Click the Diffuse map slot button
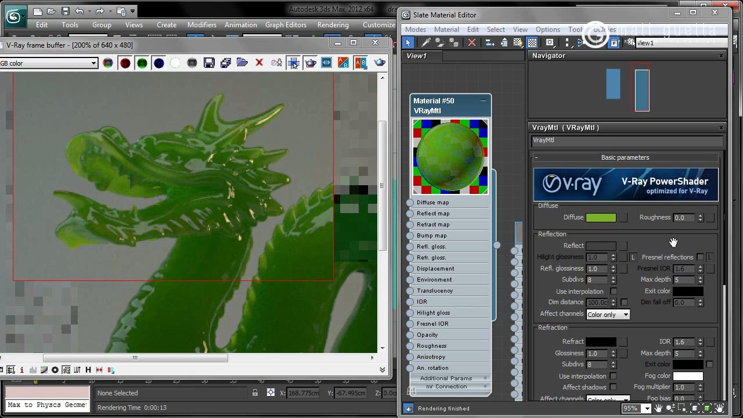The image size is (743, 418). point(623,218)
